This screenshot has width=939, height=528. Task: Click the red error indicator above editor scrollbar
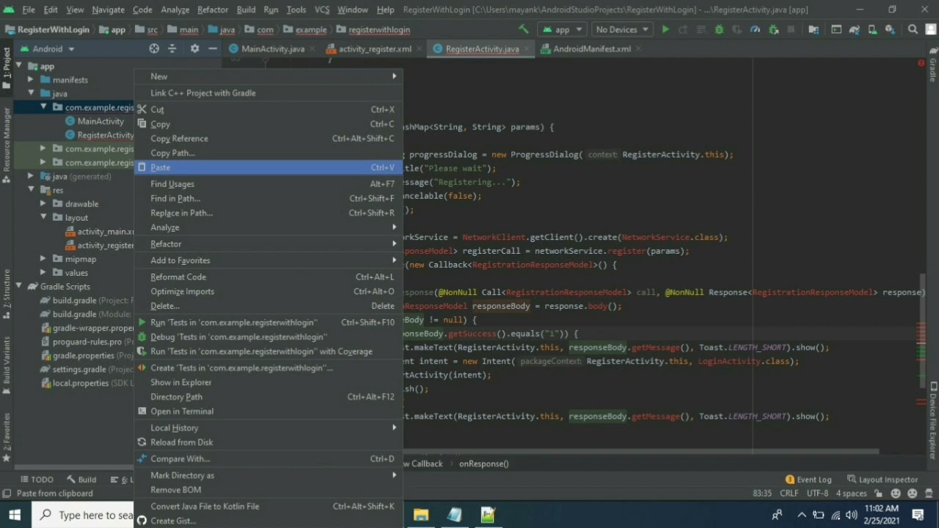point(921,64)
